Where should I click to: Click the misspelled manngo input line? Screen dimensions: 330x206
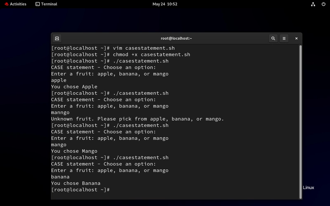coord(60,112)
